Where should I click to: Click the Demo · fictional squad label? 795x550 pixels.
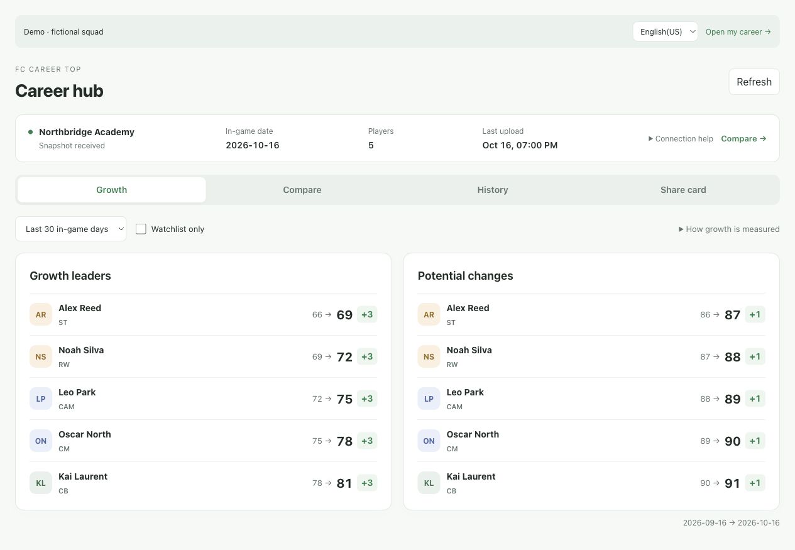[63, 31]
